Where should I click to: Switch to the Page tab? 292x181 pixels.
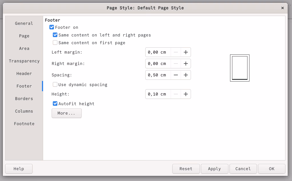click(24, 36)
